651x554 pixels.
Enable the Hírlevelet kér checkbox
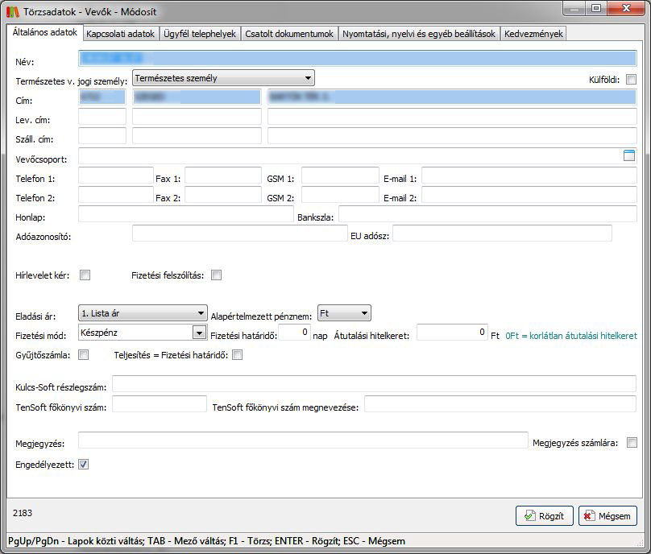tap(85, 275)
